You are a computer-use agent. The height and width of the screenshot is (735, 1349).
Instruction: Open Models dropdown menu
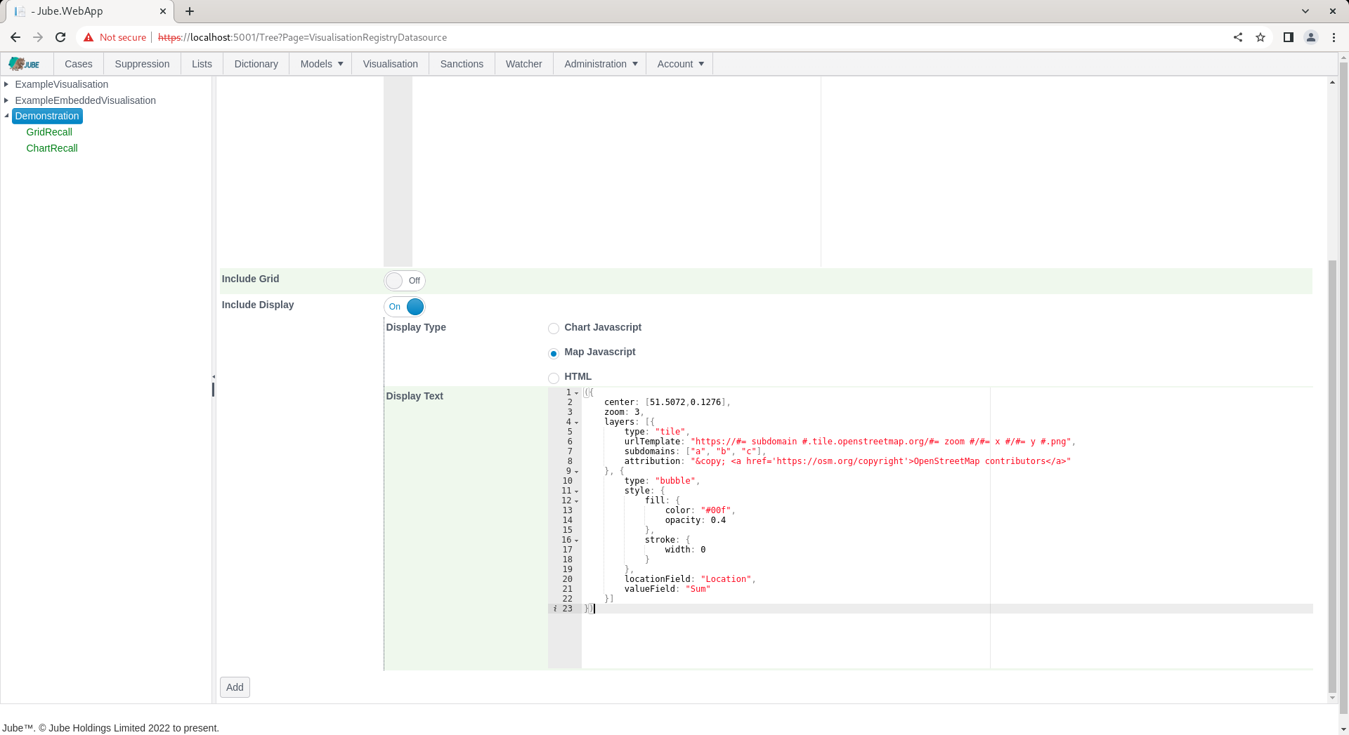321,64
